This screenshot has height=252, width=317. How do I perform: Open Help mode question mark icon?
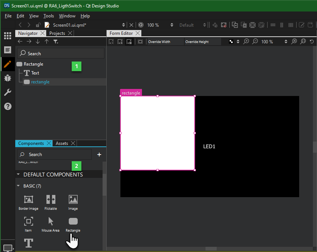pyautogui.click(x=7, y=106)
